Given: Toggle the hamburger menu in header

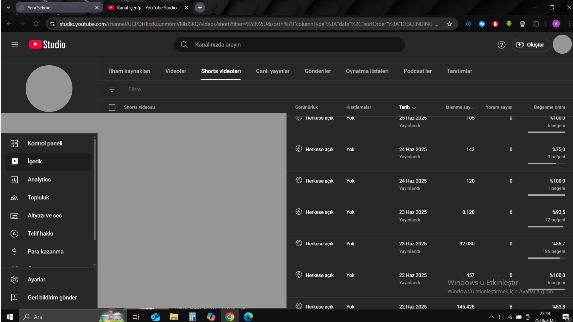Looking at the screenshot, I should pyautogui.click(x=15, y=45).
